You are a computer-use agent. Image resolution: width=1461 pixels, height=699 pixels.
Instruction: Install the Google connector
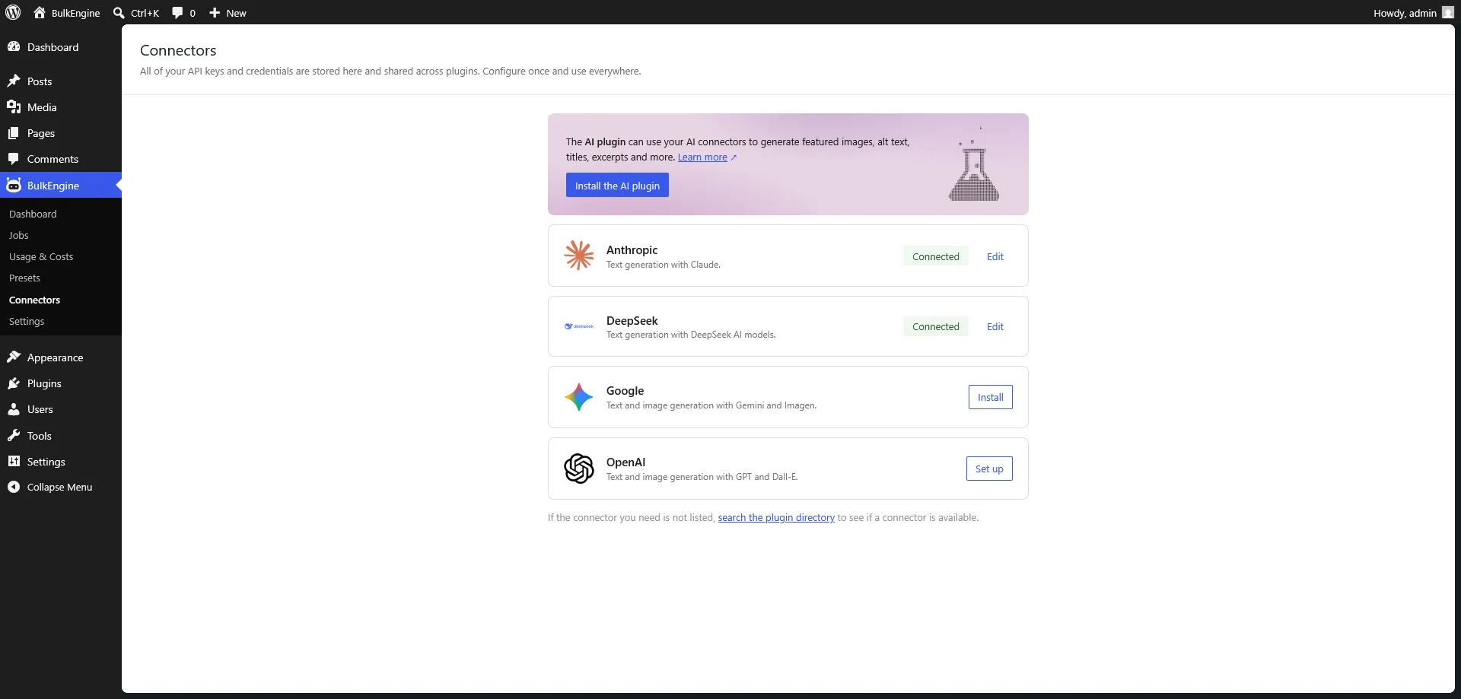point(990,397)
